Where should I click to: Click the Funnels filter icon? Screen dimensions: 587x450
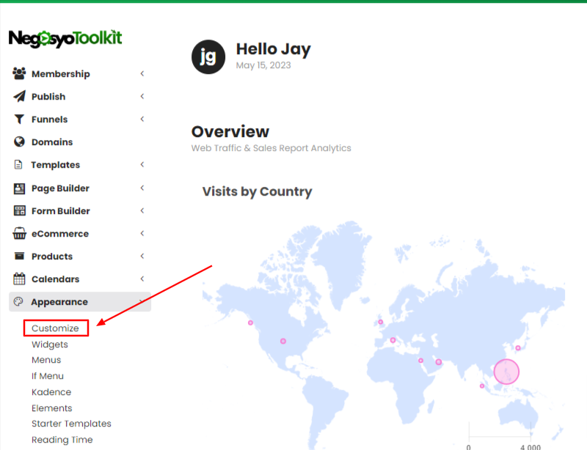[19, 119]
